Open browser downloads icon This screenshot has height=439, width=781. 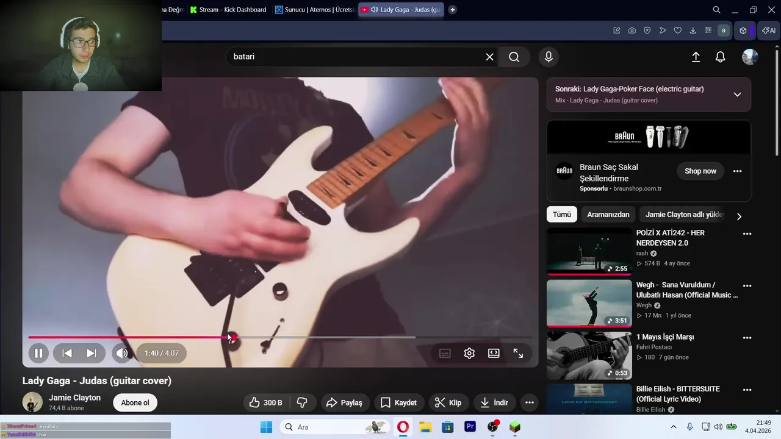[x=693, y=30]
